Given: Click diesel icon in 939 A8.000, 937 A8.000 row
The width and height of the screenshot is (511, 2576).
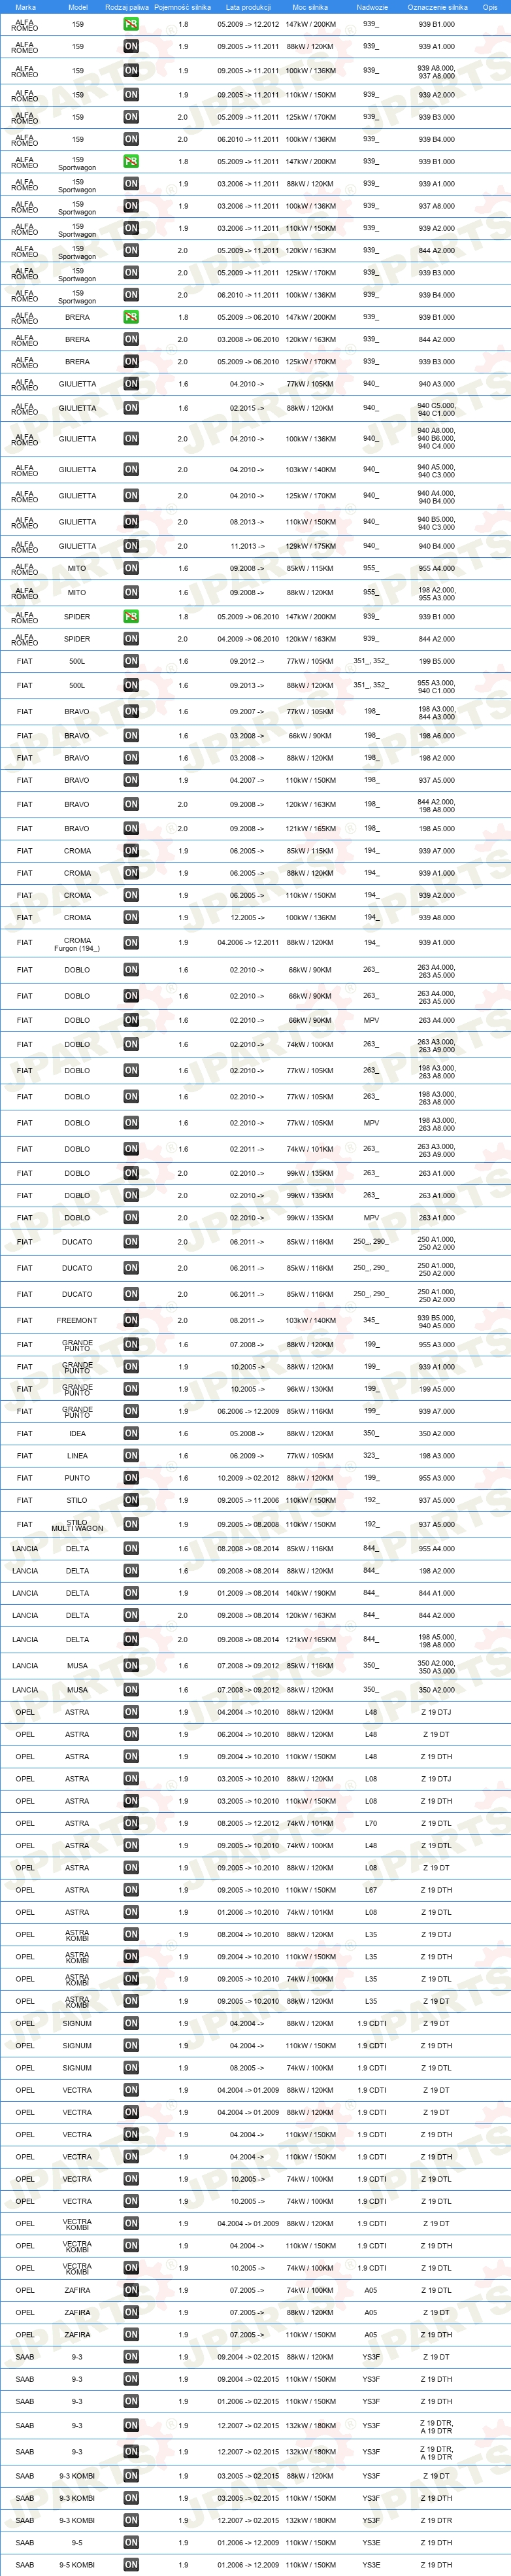Looking at the screenshot, I should tap(131, 71).
